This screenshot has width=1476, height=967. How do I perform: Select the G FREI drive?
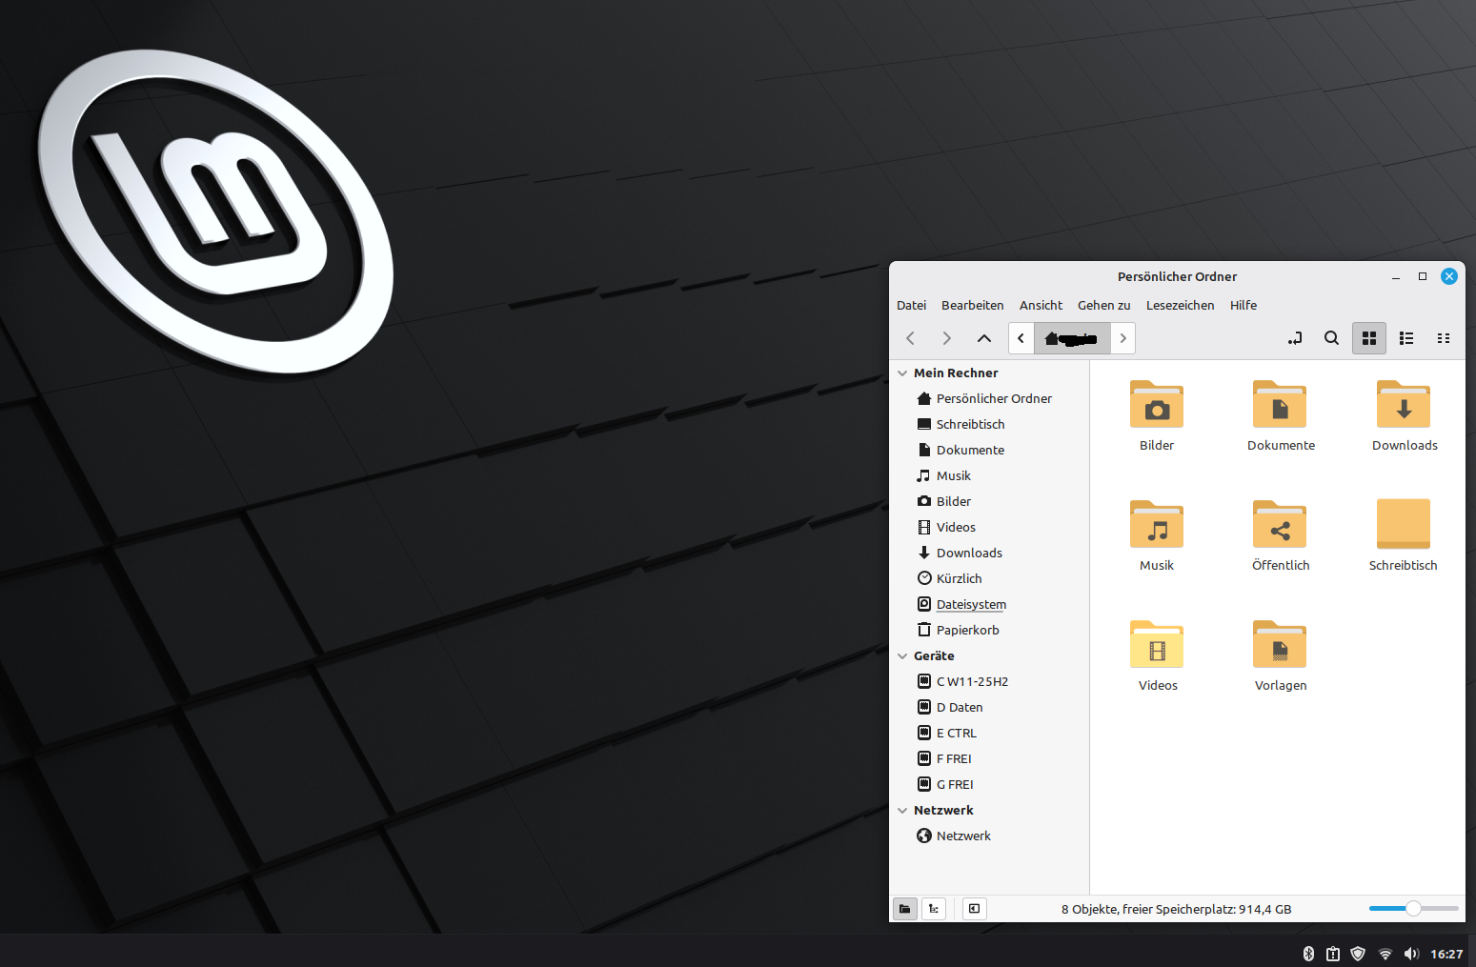pyautogui.click(x=989, y=785)
